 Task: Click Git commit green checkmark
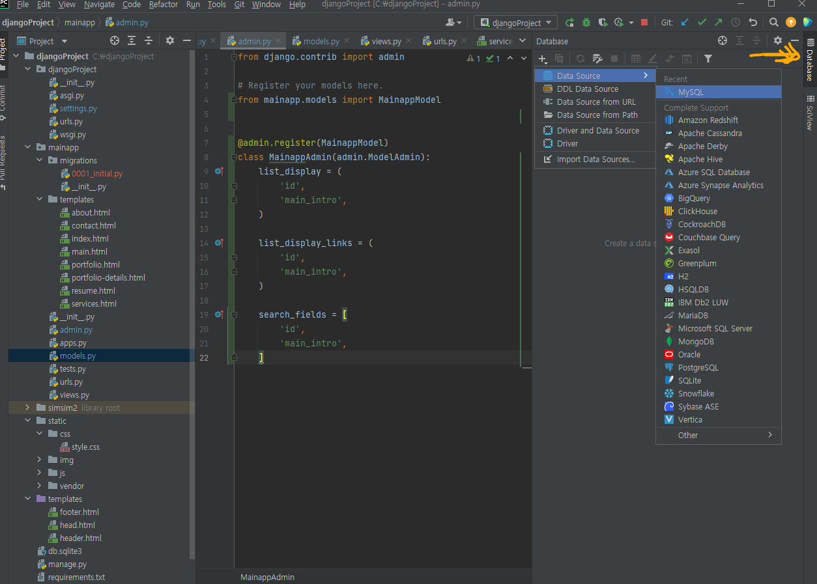(x=702, y=22)
